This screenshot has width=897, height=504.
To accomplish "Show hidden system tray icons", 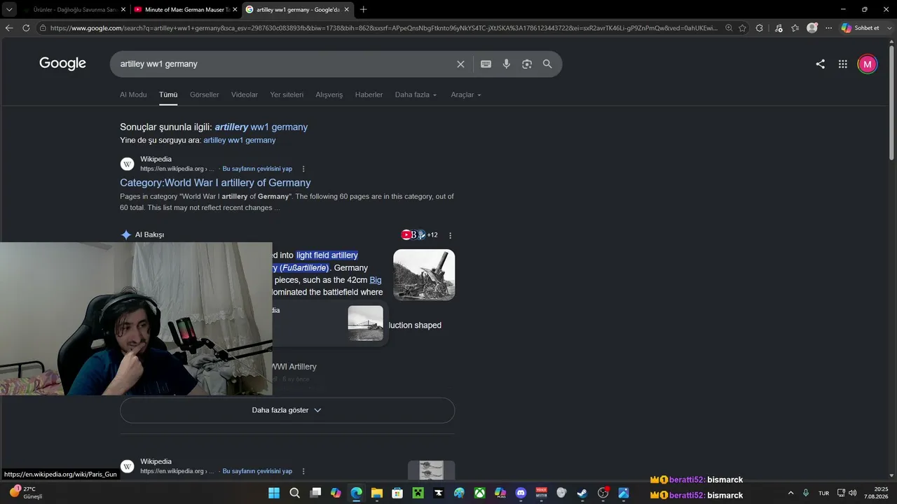I will pos(791,493).
